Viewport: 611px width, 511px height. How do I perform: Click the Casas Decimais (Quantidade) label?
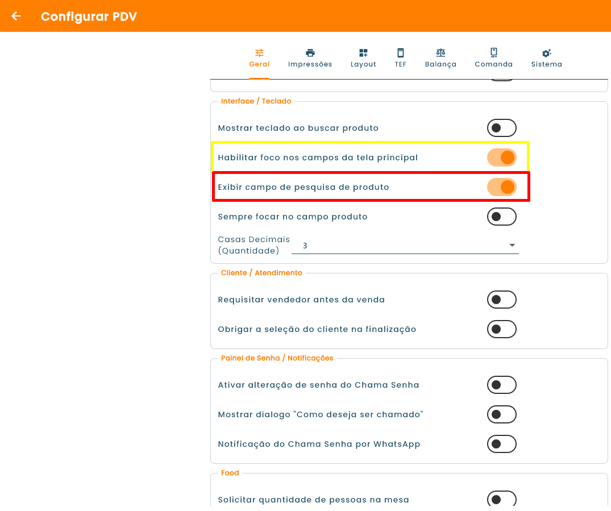tap(253, 245)
